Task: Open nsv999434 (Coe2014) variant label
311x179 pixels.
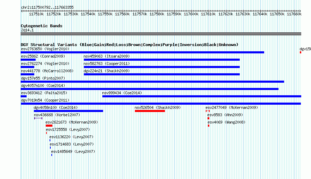Action: click(122, 93)
